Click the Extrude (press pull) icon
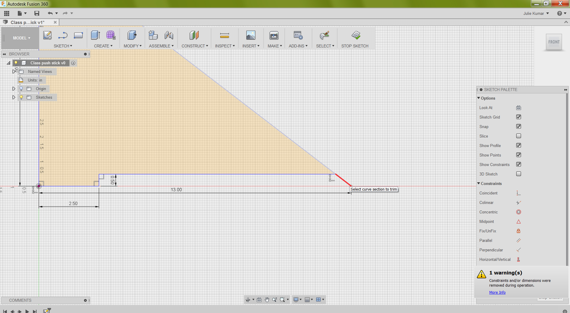Screen dimensions: 570x313 pos(96,35)
